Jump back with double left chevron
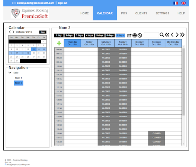 point(167,35)
